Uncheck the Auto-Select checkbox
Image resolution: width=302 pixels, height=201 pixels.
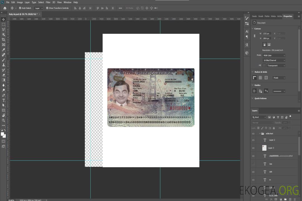coord(20,8)
